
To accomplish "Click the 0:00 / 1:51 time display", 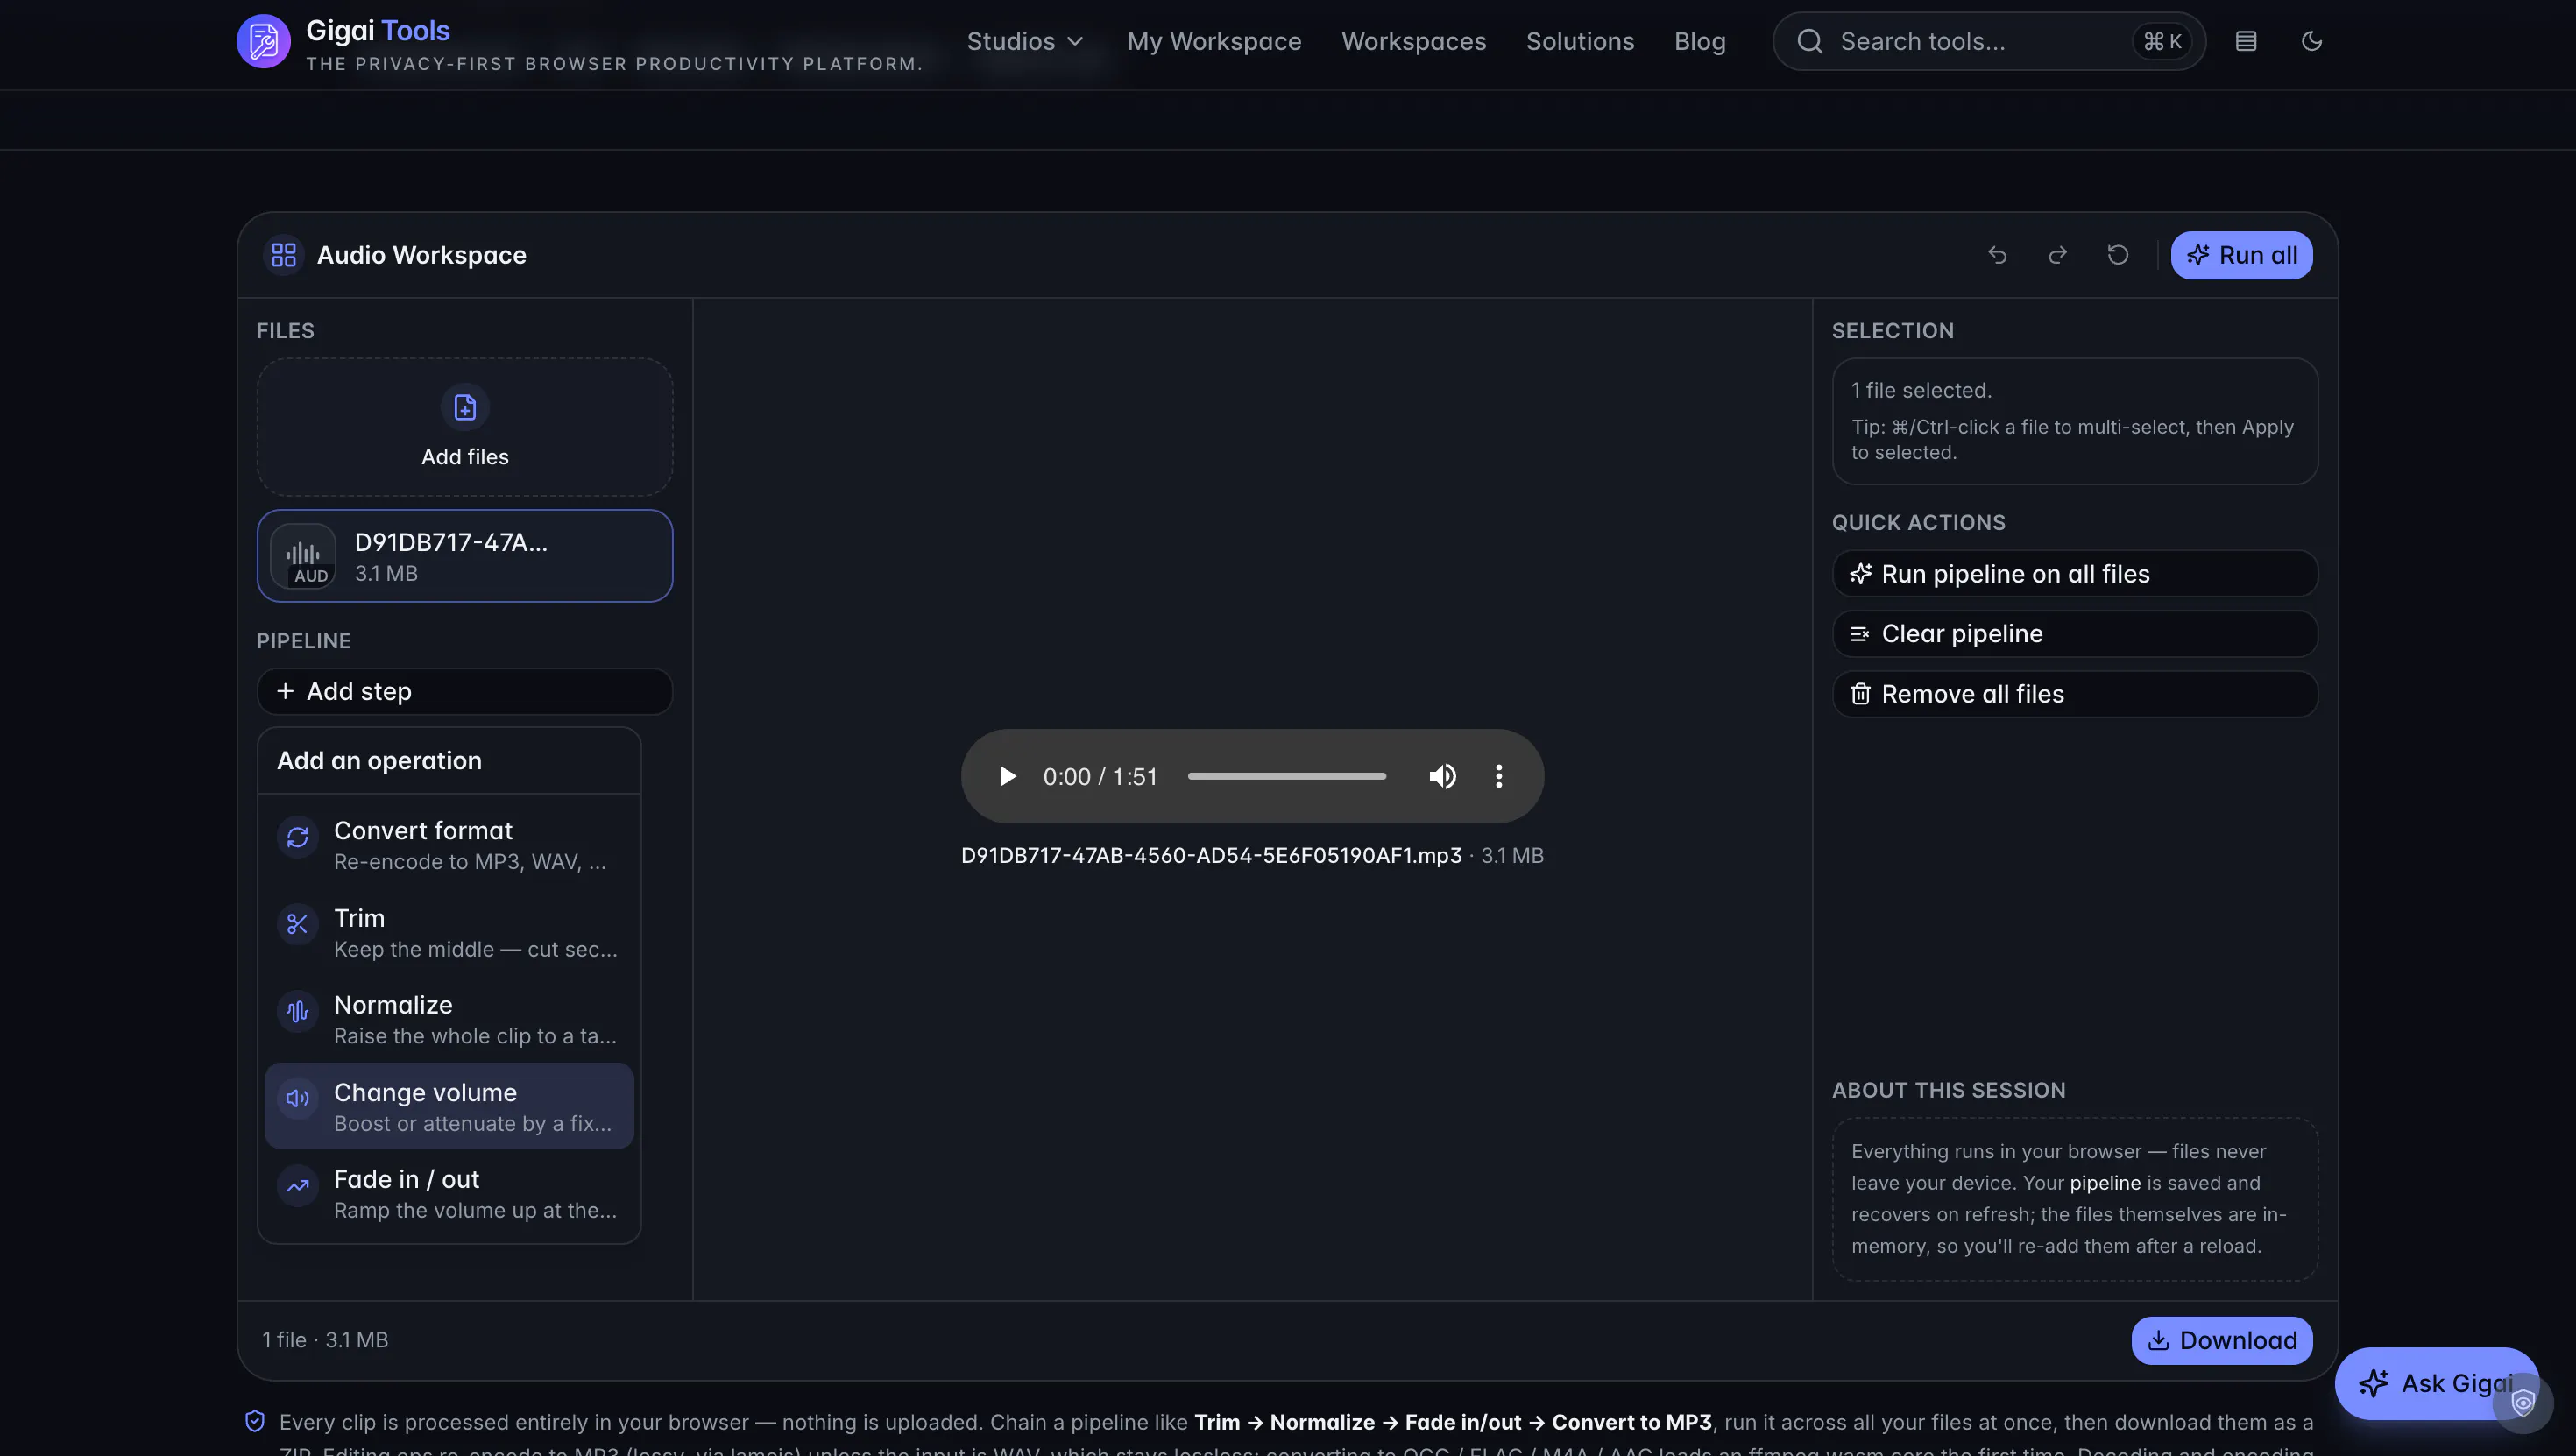I will (x=1100, y=777).
